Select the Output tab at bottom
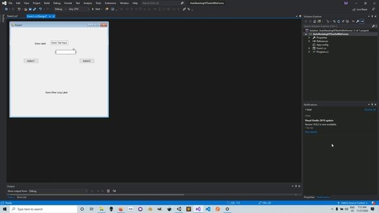Viewport: 379px width, 213px height. pyautogui.click(x=11, y=197)
